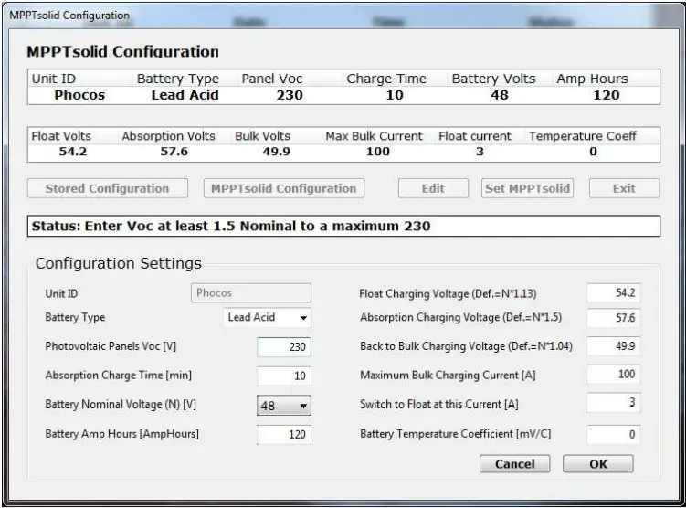Click the Temperature Coeff summary value 0
Viewport: 686px width, 508px height.
(593, 152)
